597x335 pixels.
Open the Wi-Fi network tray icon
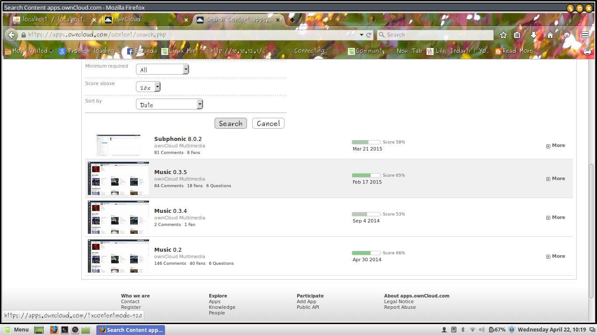pos(472,330)
